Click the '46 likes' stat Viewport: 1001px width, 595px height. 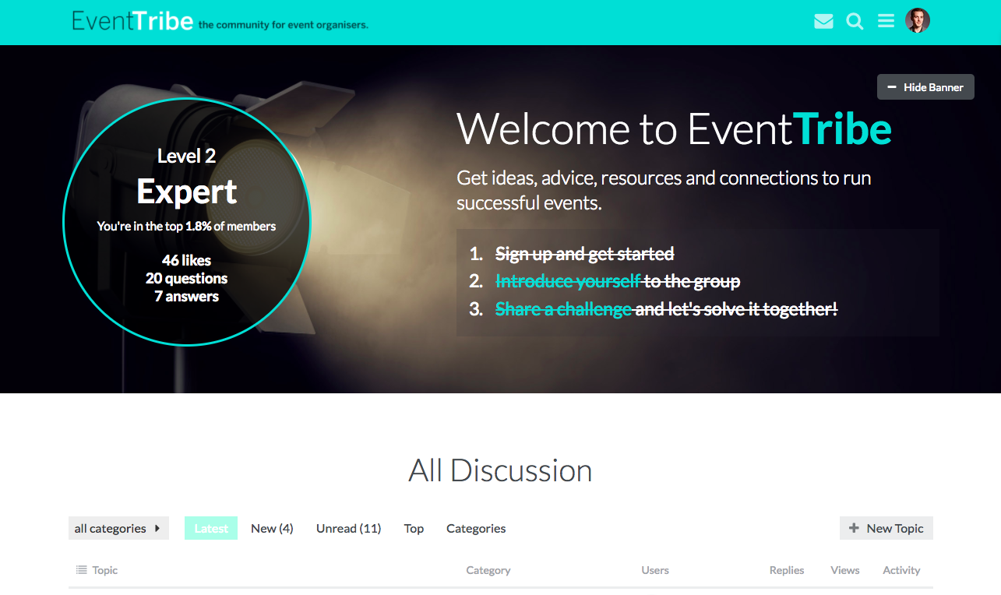click(186, 260)
